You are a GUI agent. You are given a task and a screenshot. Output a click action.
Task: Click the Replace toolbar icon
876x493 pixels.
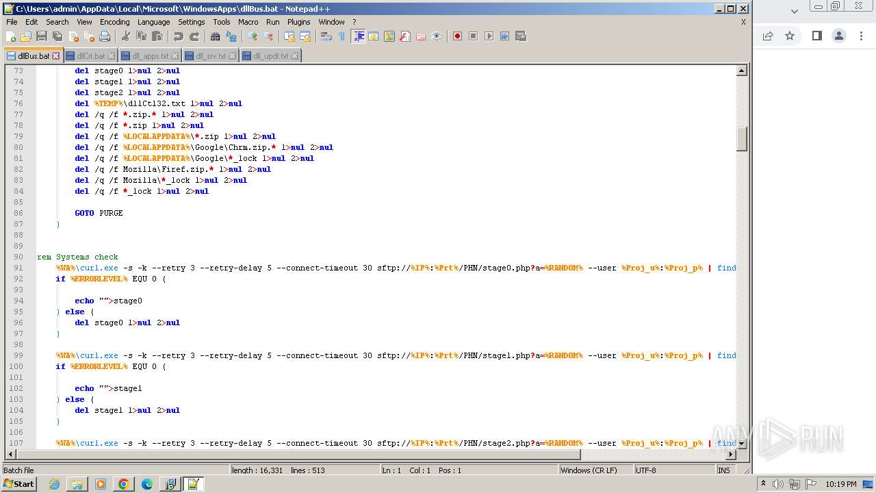[x=231, y=36]
